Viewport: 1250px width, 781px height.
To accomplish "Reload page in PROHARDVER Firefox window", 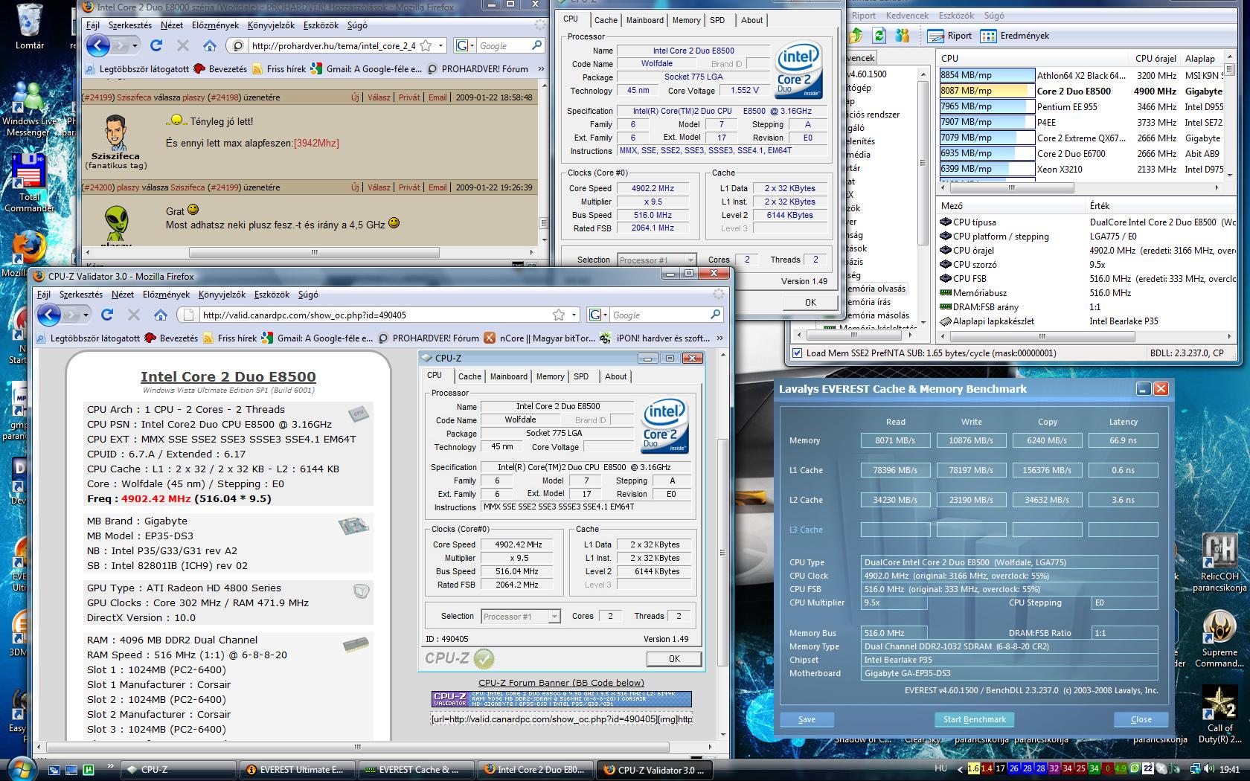I will 156,45.
